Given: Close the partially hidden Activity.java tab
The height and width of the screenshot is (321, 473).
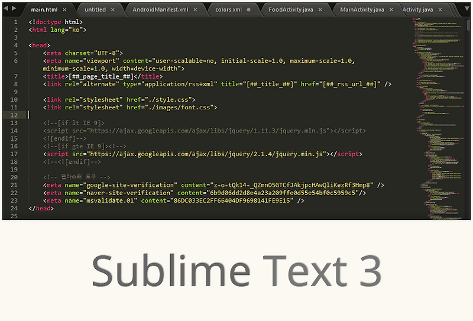Looking at the screenshot, I should pos(440,9).
